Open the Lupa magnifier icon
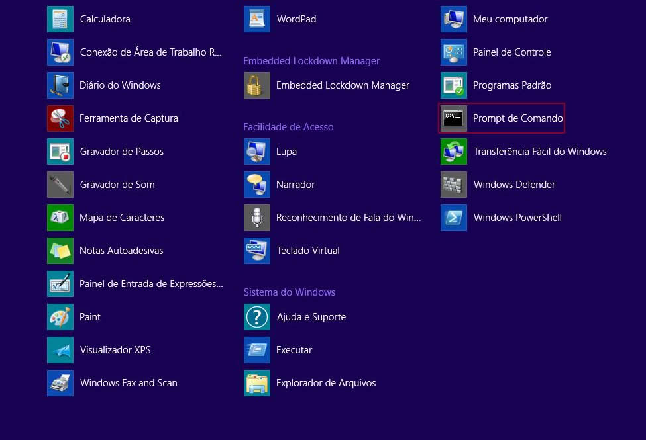Viewport: 646px width, 440px height. point(257,152)
